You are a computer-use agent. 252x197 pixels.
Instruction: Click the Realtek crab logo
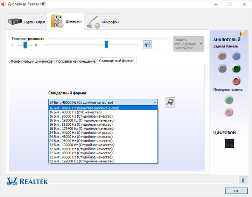[x=12, y=181]
